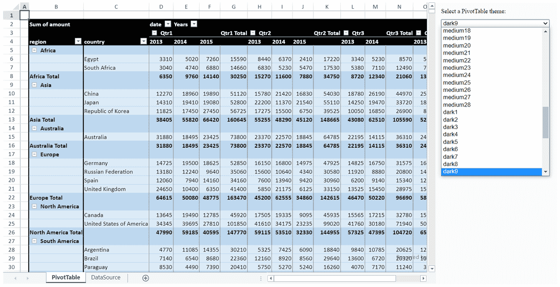Open the country field filter dropdown
Screen dimensions: 560x287
click(143, 41)
